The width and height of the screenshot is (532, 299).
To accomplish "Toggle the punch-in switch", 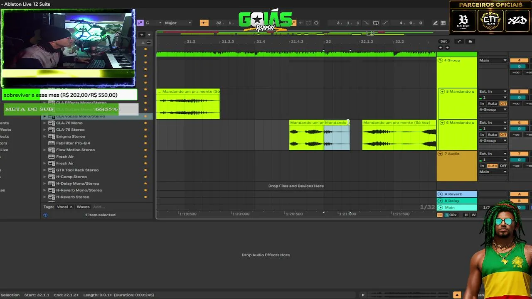I will (366, 23).
